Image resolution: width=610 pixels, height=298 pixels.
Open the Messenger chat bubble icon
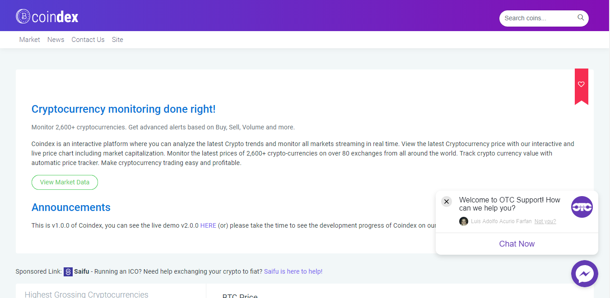(585, 274)
